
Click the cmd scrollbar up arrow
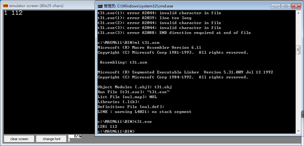298,13
